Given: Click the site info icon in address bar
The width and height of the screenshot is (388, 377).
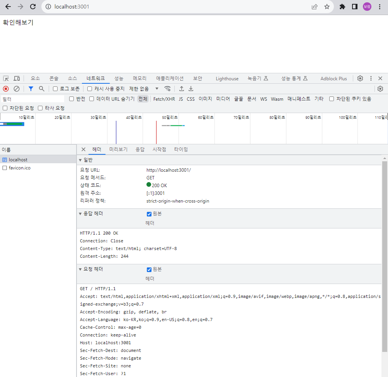Looking at the screenshot, I should 48,7.
